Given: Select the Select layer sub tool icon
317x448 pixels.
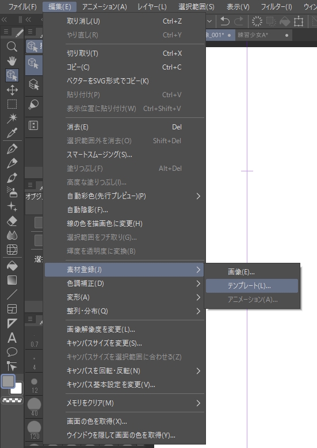Looking at the screenshot, I should click(x=33, y=85).
